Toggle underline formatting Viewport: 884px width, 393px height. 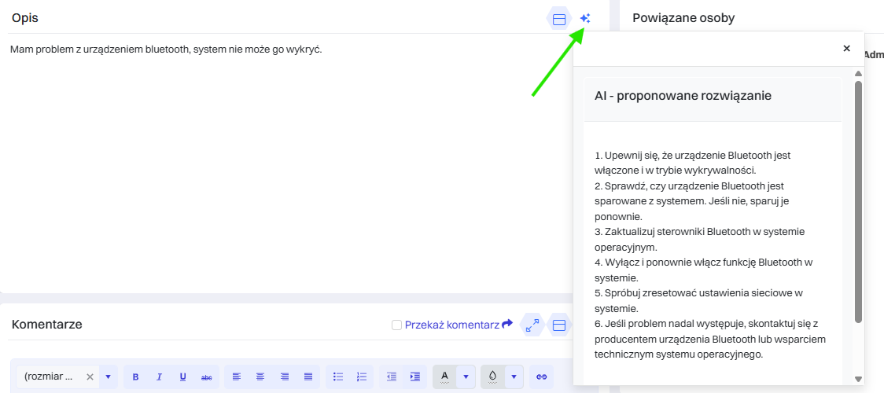click(x=182, y=377)
